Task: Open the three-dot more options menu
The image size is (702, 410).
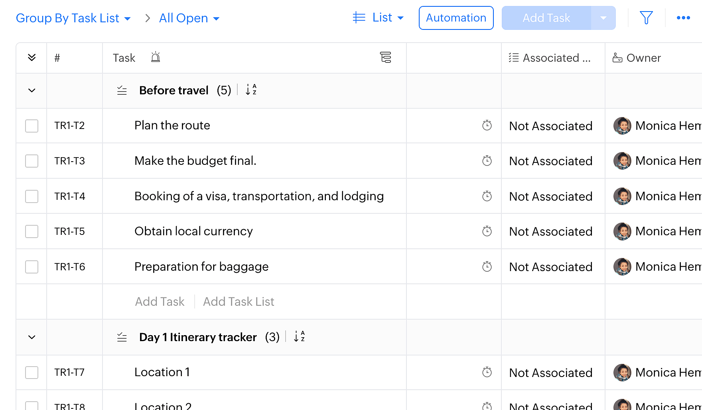Action: [x=683, y=18]
